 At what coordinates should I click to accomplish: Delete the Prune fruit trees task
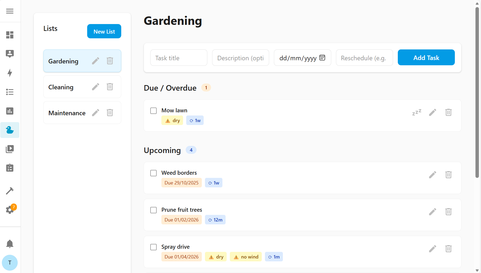449,212
